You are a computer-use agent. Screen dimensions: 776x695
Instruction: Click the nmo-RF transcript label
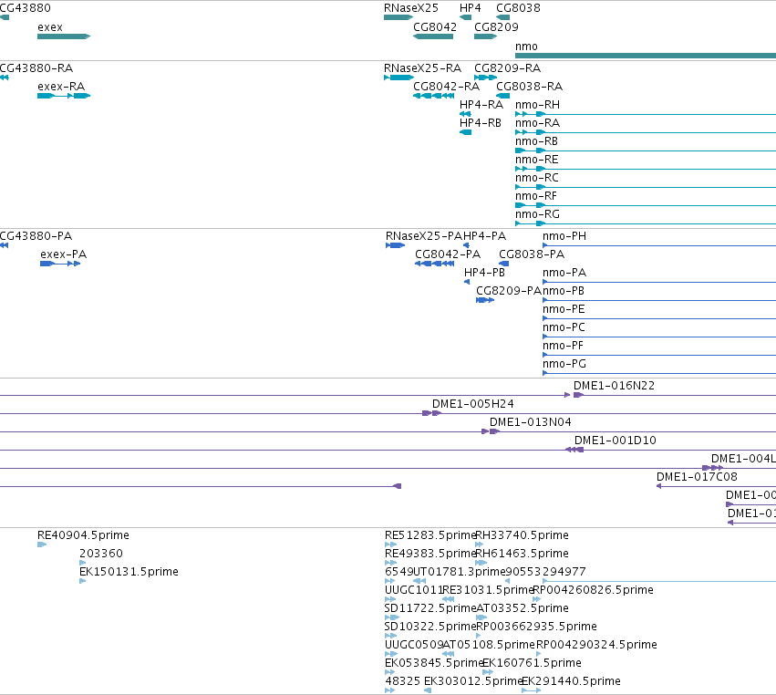[536, 196]
